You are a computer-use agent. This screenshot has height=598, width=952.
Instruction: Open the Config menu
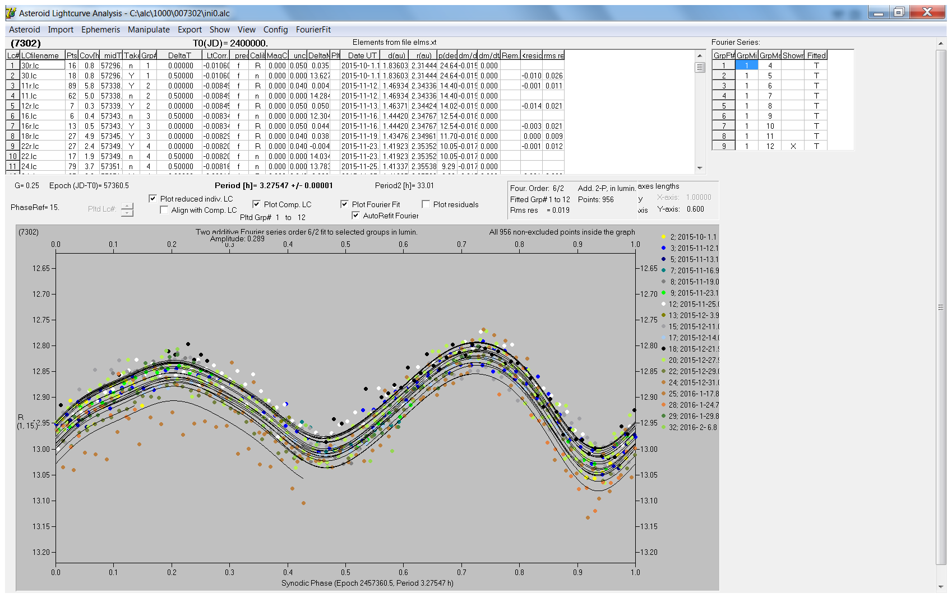click(275, 30)
